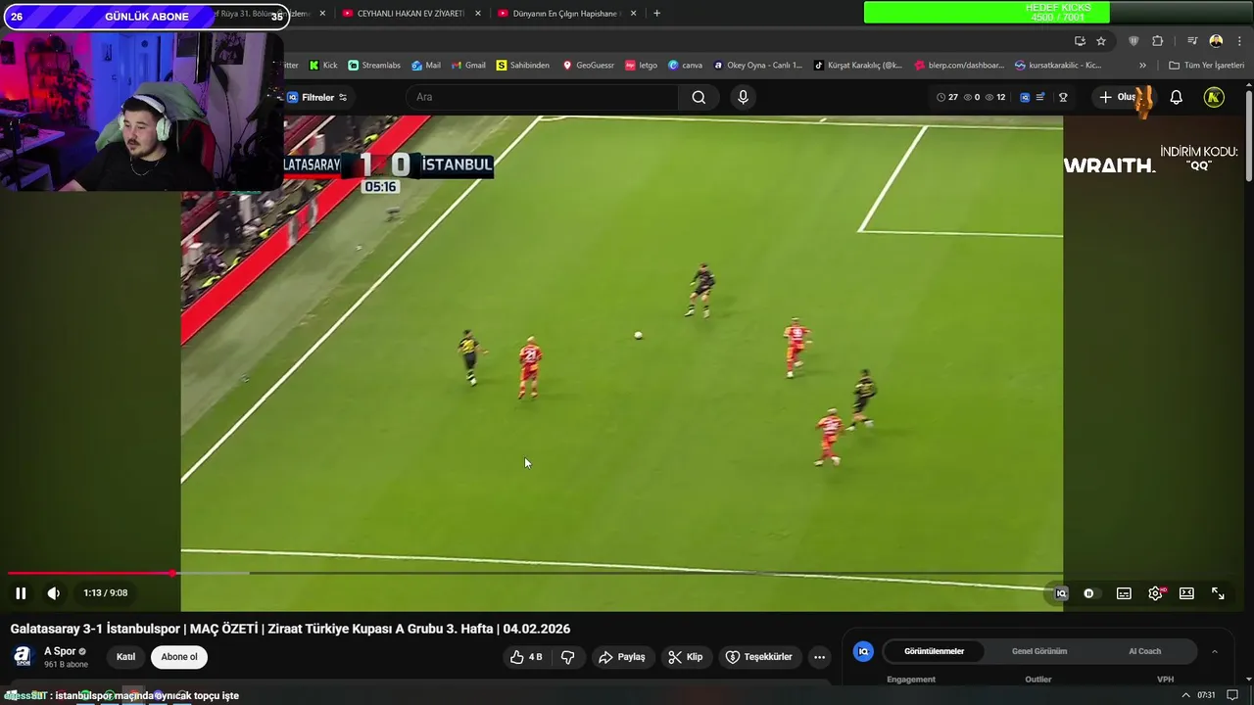Open browser extensions puzzle icon
The width and height of the screenshot is (1254, 705).
tap(1157, 41)
